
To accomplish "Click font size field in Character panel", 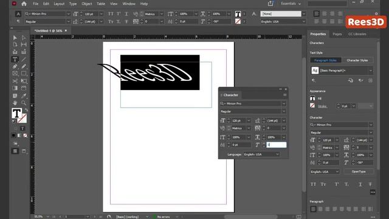I will [239, 120].
